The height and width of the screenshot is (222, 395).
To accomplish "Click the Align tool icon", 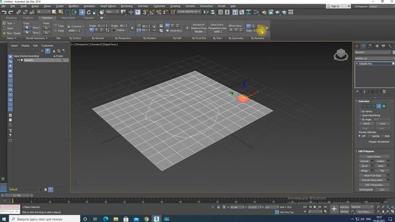I will click(x=213, y=12).
